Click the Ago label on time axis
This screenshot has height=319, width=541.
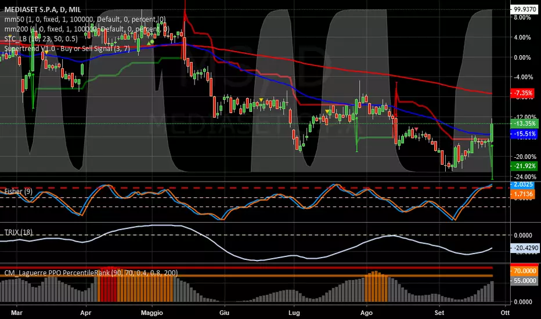coord(366,313)
